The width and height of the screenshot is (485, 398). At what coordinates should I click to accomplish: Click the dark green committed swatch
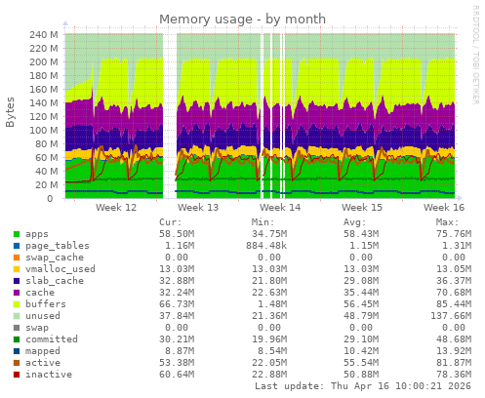tap(17, 339)
